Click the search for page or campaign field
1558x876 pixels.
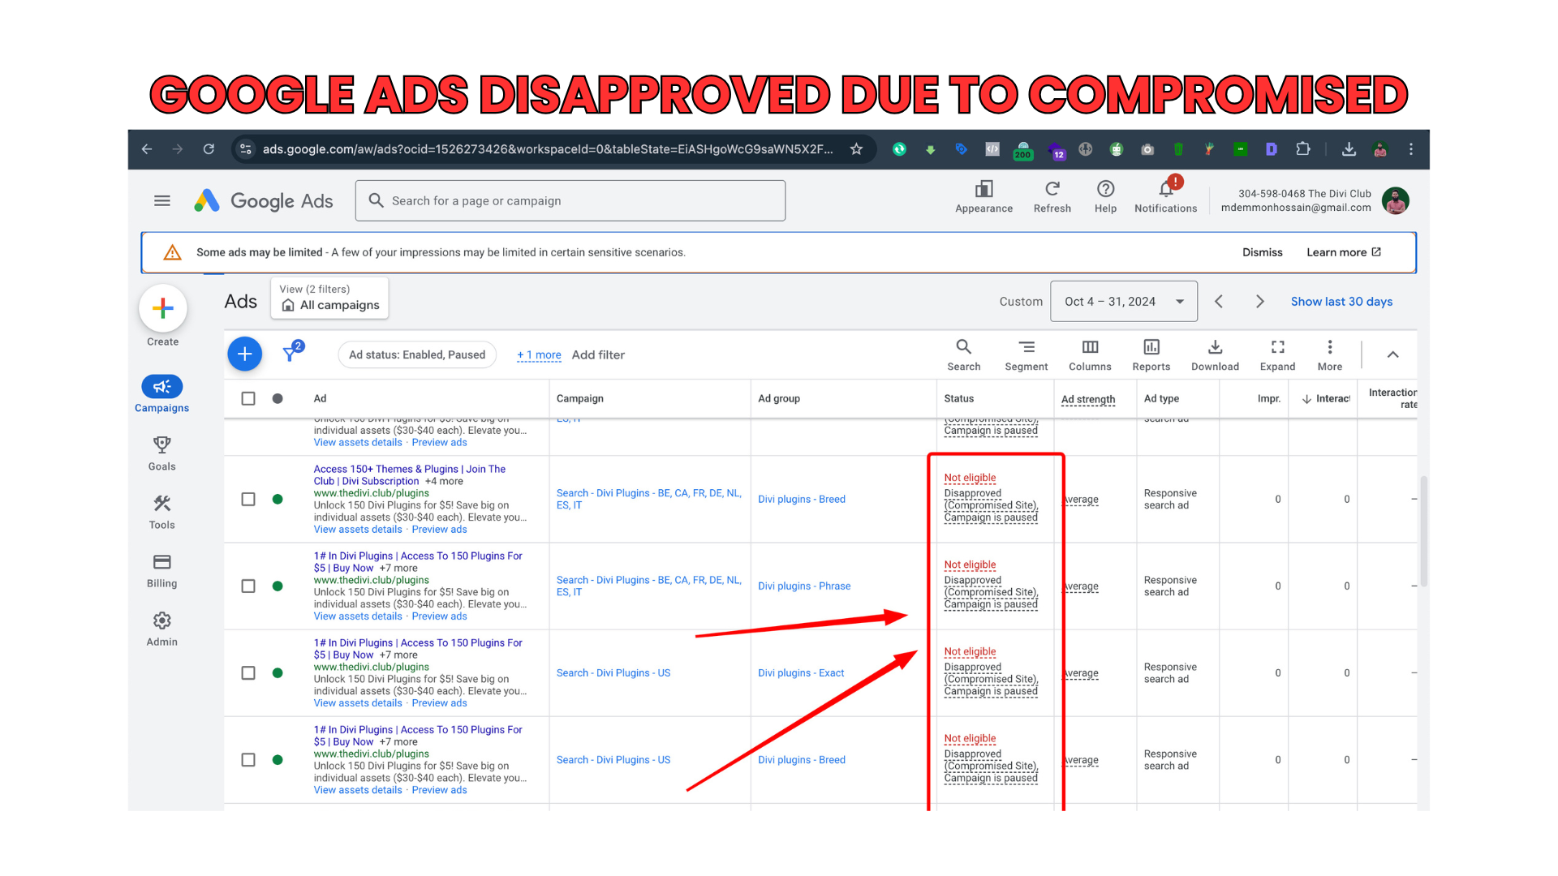570,201
